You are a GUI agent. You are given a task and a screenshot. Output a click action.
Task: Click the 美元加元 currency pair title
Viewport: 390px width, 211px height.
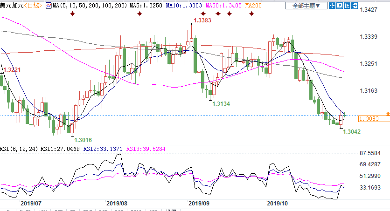pyautogui.click(x=11, y=6)
